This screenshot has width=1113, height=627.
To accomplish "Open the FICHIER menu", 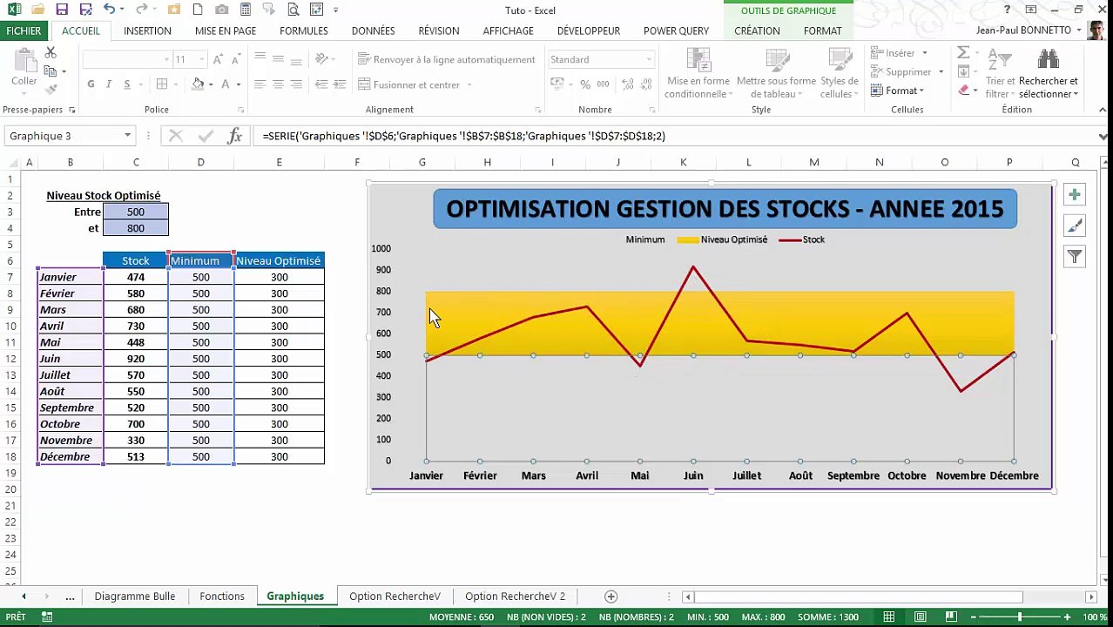I will [x=24, y=30].
